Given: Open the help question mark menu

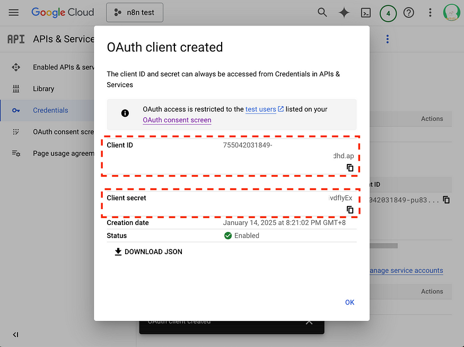Looking at the screenshot, I should 409,13.
